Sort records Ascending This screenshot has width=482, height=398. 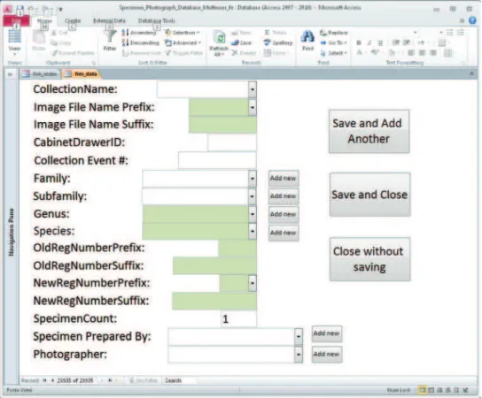[x=139, y=33]
